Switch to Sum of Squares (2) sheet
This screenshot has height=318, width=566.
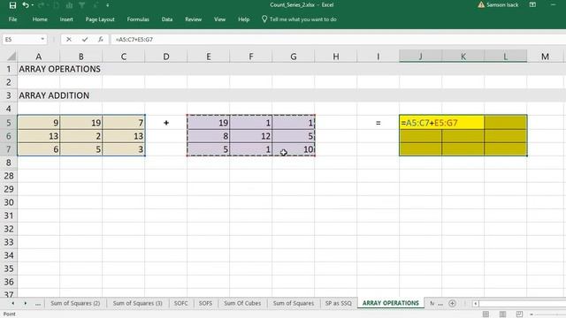point(75,303)
